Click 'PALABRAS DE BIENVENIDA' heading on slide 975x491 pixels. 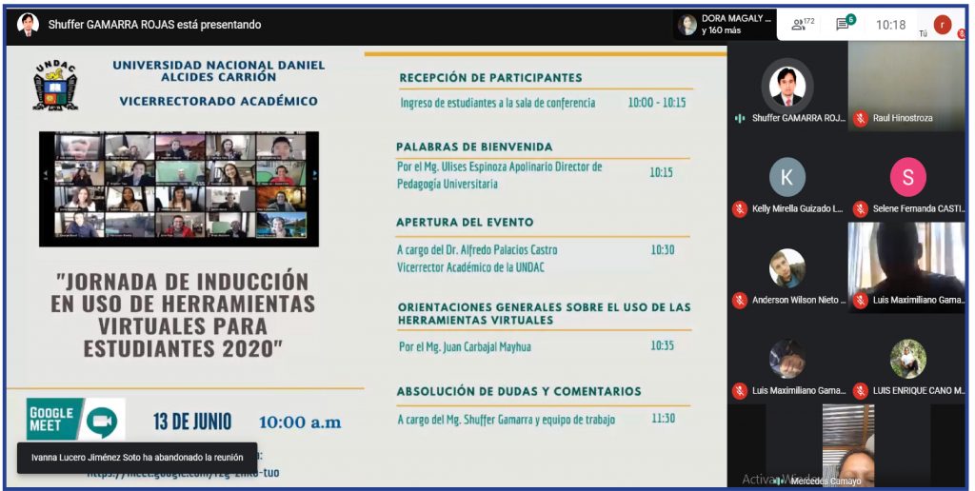pos(474,147)
